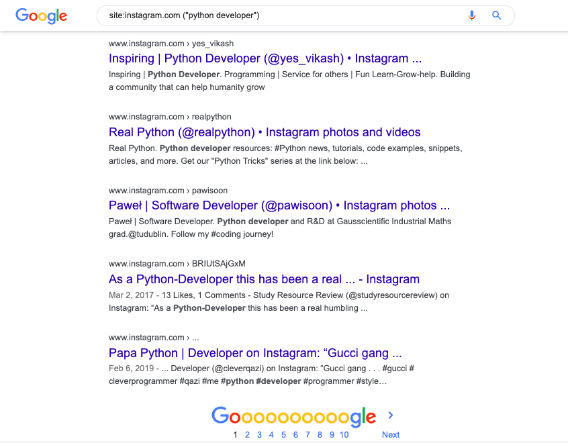Click the magnifying glass search button

497,15
